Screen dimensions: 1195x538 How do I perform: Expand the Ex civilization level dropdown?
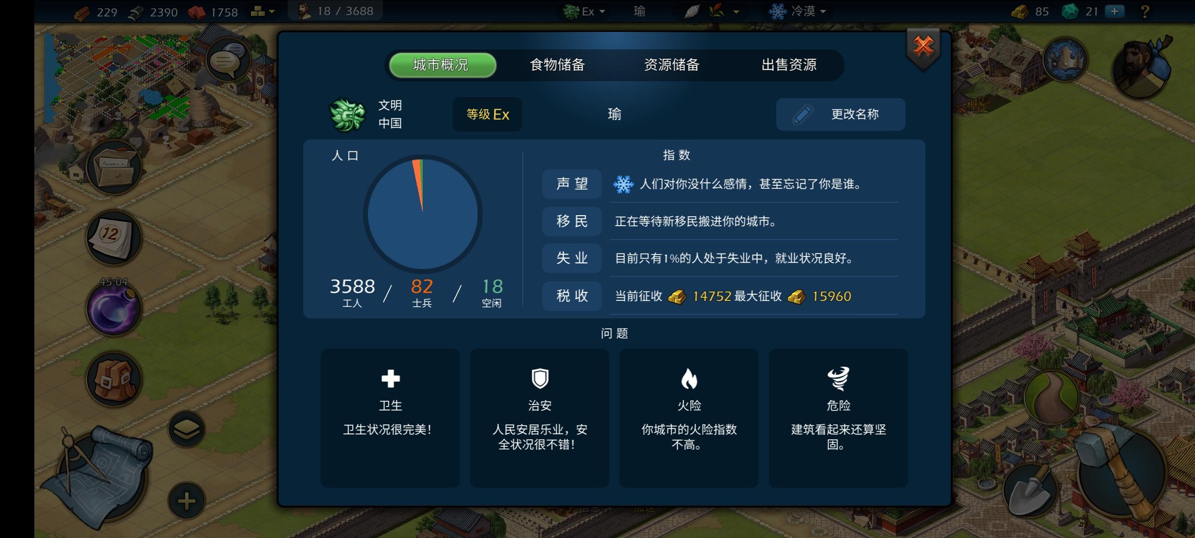(x=585, y=11)
